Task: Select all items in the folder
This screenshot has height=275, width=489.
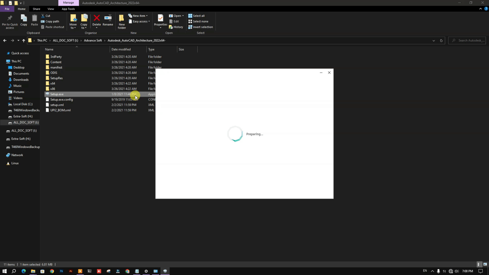Action: click(198, 16)
